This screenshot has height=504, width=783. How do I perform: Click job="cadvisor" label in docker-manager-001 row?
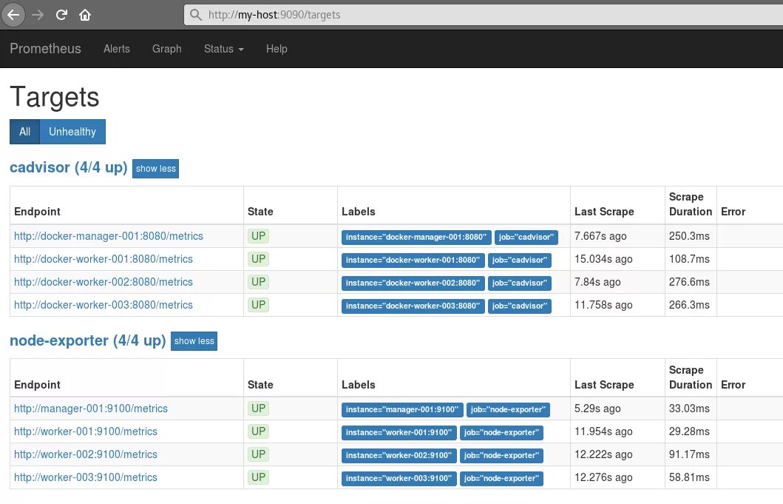tap(526, 238)
